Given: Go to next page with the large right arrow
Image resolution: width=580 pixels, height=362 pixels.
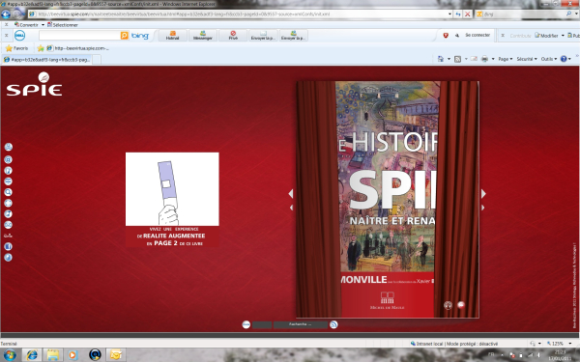Looking at the screenshot, I should pos(483,194).
